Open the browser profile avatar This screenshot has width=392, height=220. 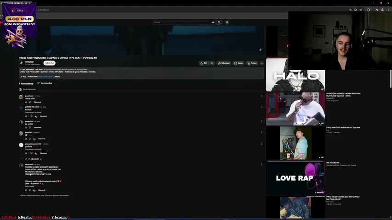coord(382,10)
